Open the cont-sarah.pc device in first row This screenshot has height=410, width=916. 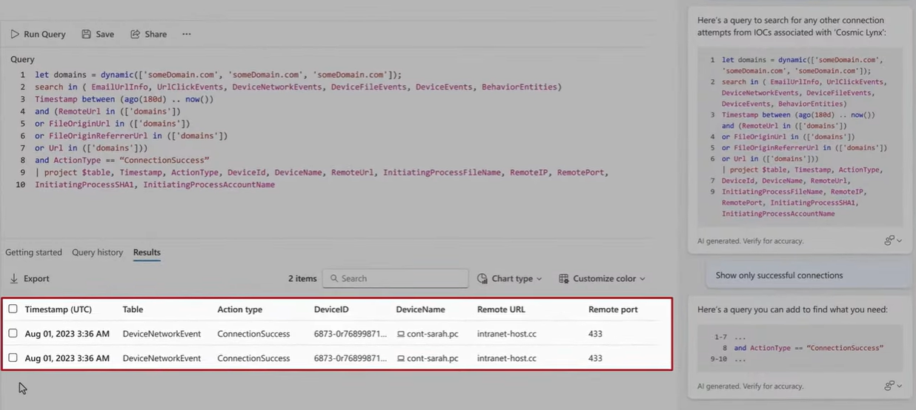coord(432,334)
